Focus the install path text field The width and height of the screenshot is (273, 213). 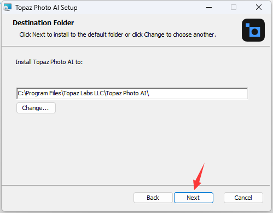(x=132, y=94)
